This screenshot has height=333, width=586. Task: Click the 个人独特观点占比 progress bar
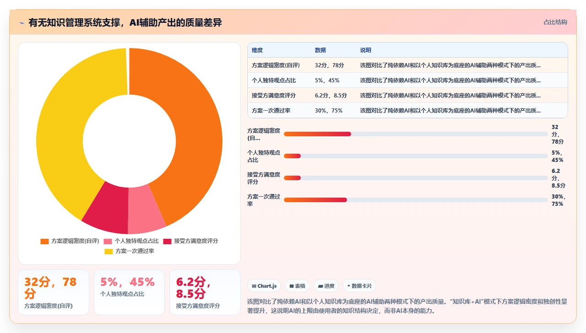pyautogui.click(x=416, y=156)
